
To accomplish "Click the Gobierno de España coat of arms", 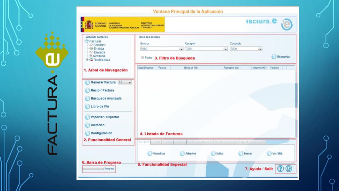I will 89,24.
